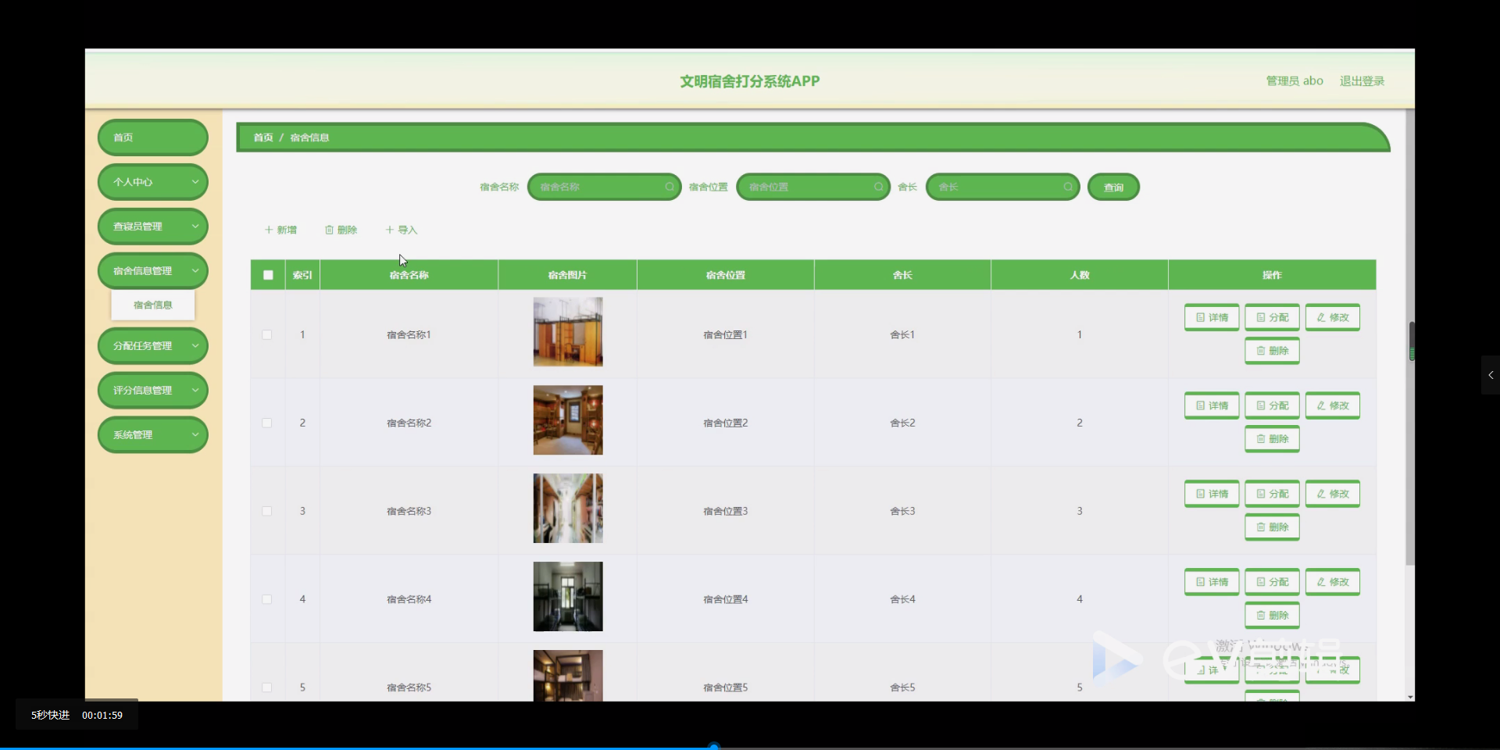Click the 删除 trash icon above the table

tap(330, 230)
